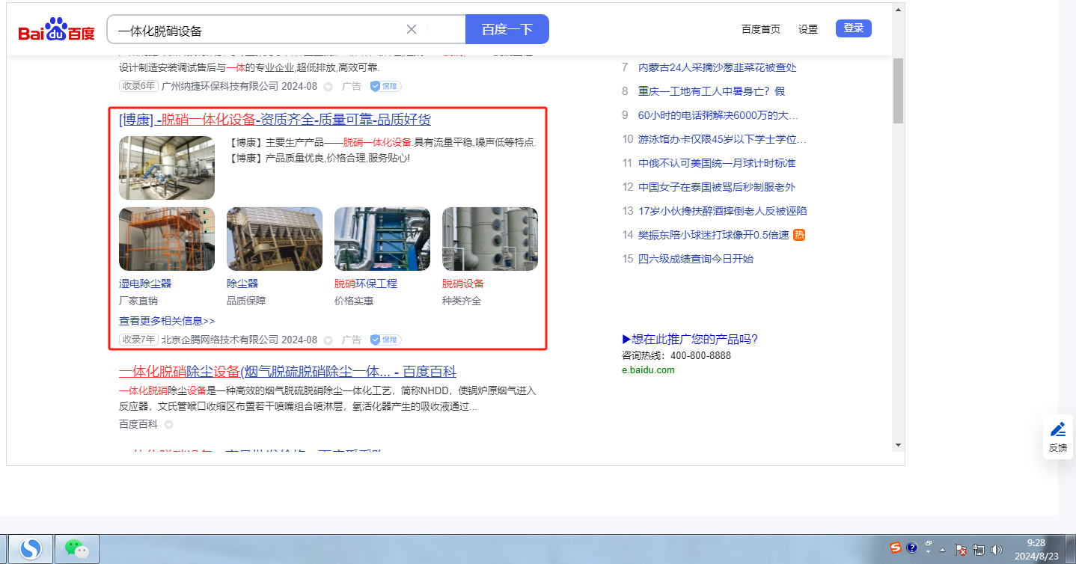Open the e.baidu.com link
1076x564 pixels.
click(x=648, y=370)
